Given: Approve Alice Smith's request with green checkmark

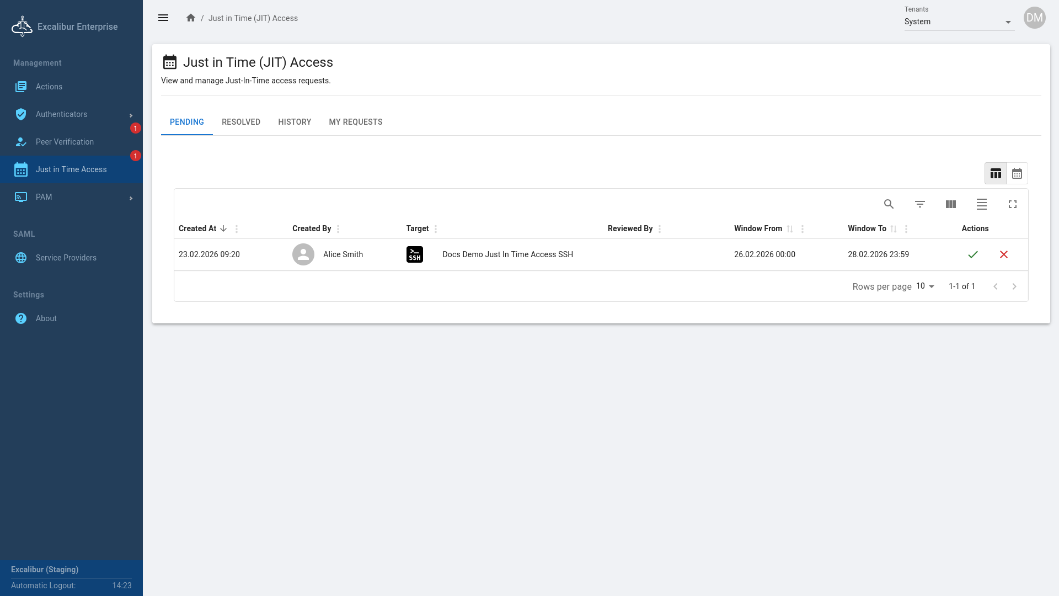Looking at the screenshot, I should 973,254.
